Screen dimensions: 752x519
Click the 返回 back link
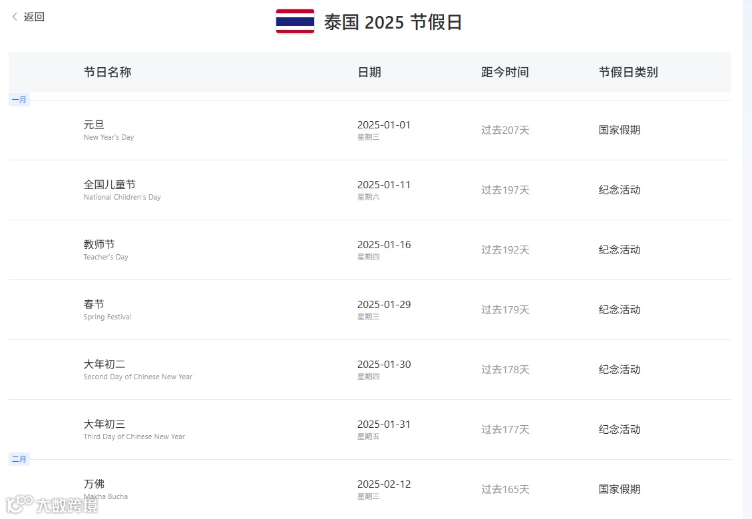[x=34, y=17]
